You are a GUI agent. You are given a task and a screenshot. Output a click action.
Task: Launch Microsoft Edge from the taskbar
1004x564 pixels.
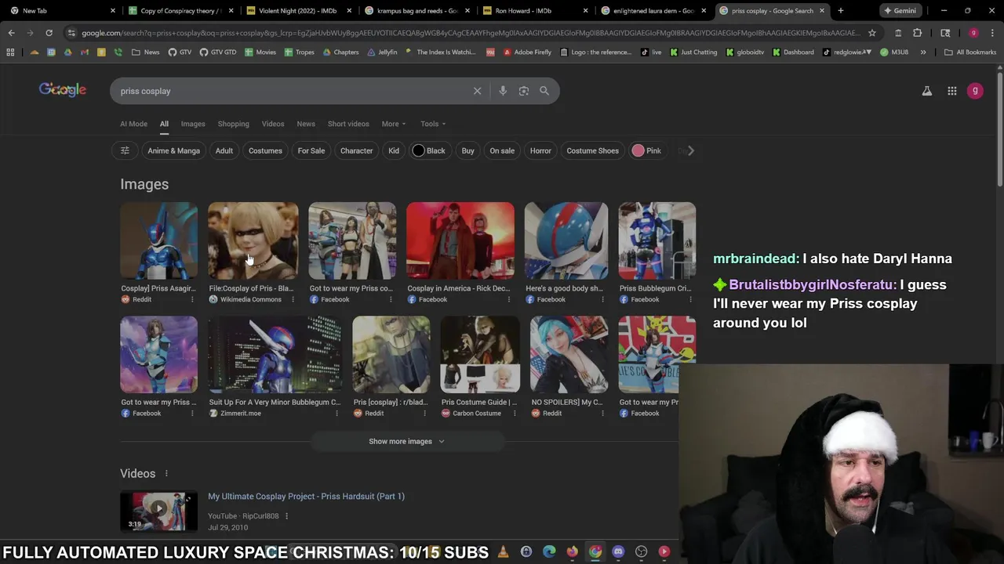(x=549, y=551)
